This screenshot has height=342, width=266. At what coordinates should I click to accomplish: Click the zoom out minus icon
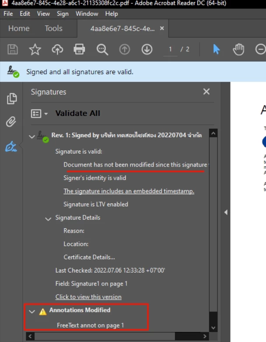[x=261, y=49]
